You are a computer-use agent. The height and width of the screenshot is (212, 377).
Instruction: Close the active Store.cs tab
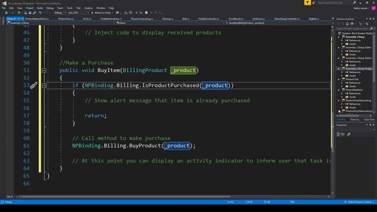pyautogui.click(x=22, y=19)
